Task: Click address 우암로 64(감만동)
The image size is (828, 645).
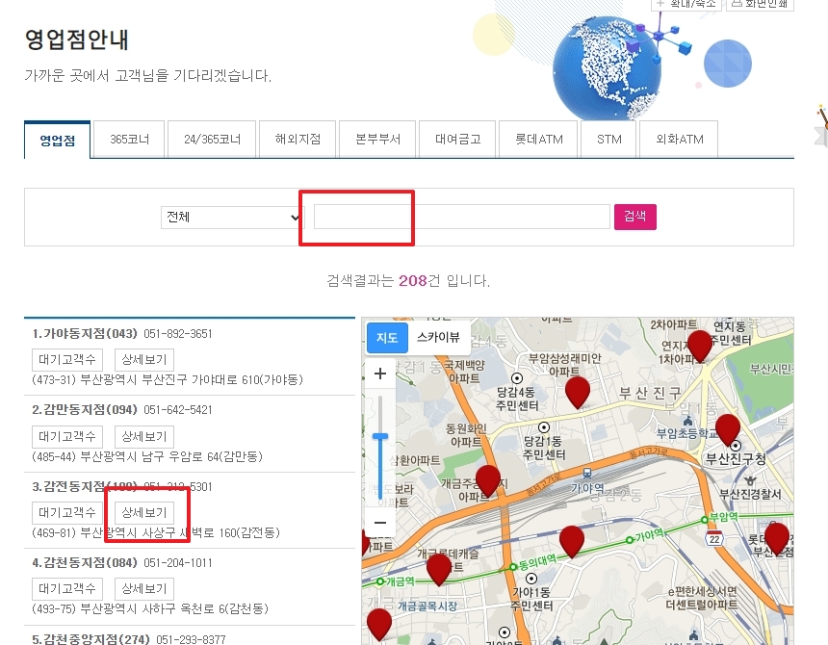Action: pyautogui.click(x=215, y=456)
